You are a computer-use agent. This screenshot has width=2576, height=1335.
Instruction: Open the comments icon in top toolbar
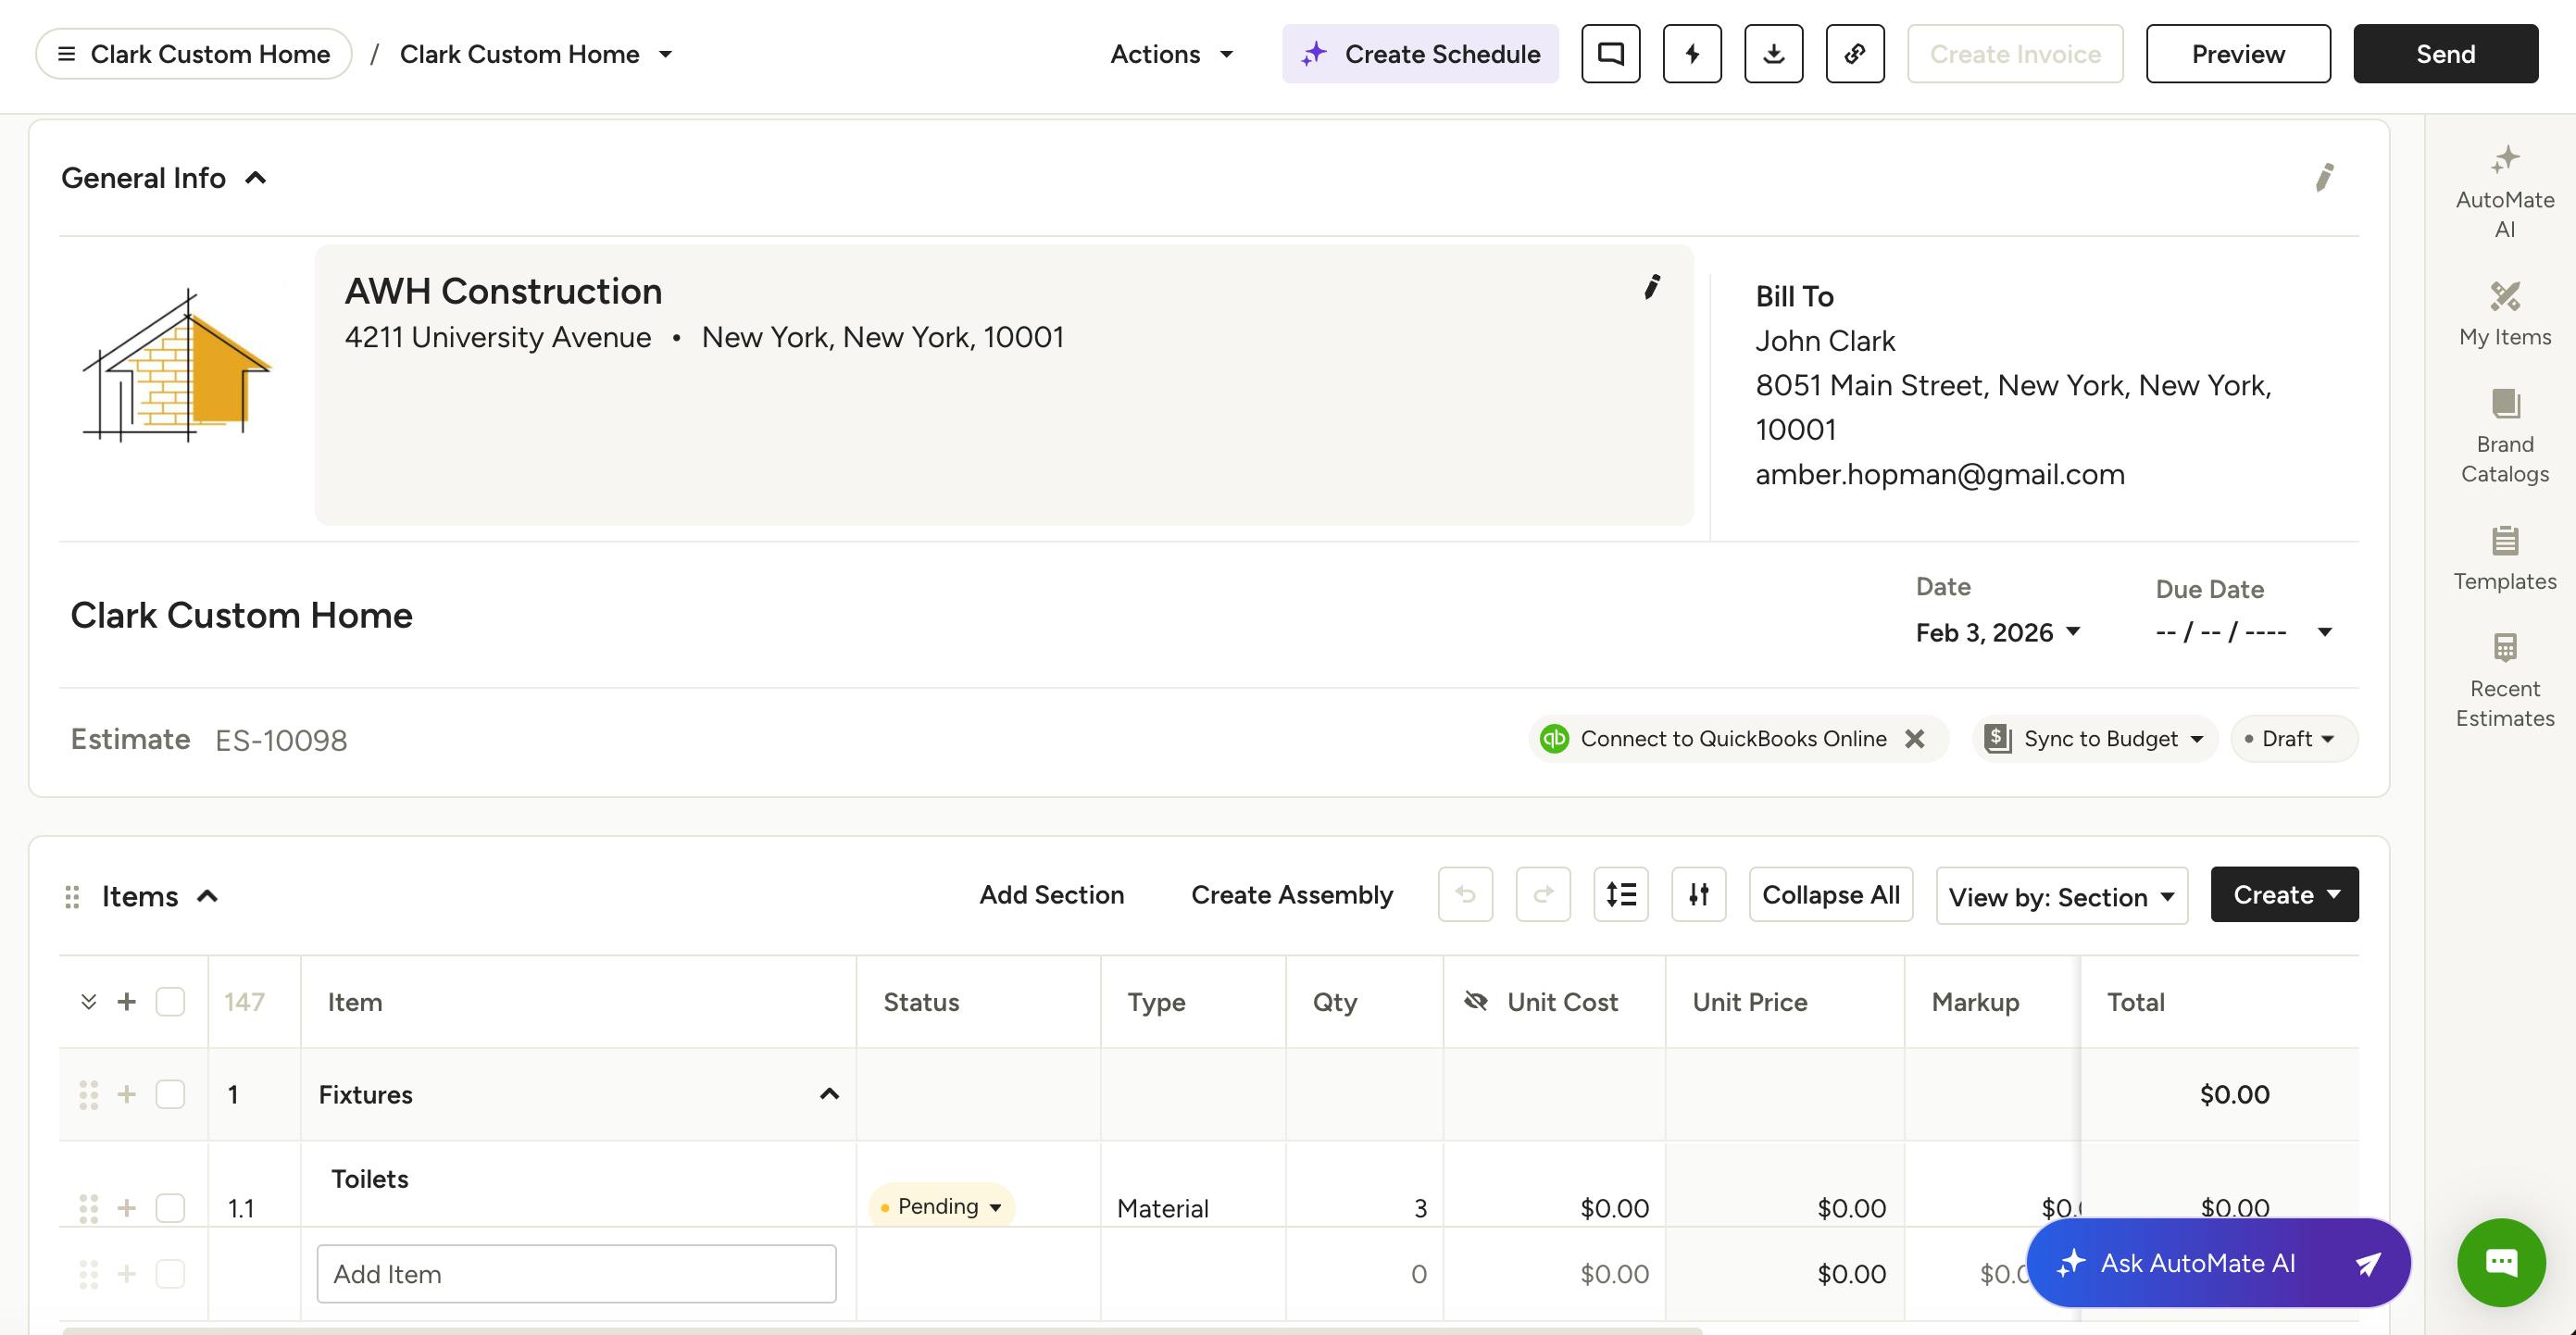(x=1610, y=54)
